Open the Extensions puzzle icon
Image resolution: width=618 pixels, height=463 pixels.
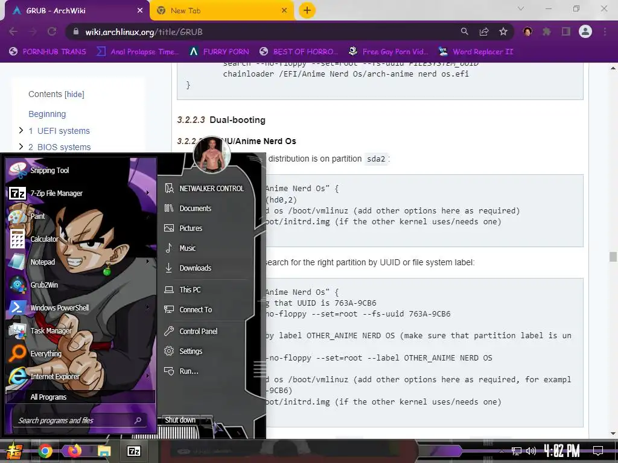pyautogui.click(x=547, y=31)
